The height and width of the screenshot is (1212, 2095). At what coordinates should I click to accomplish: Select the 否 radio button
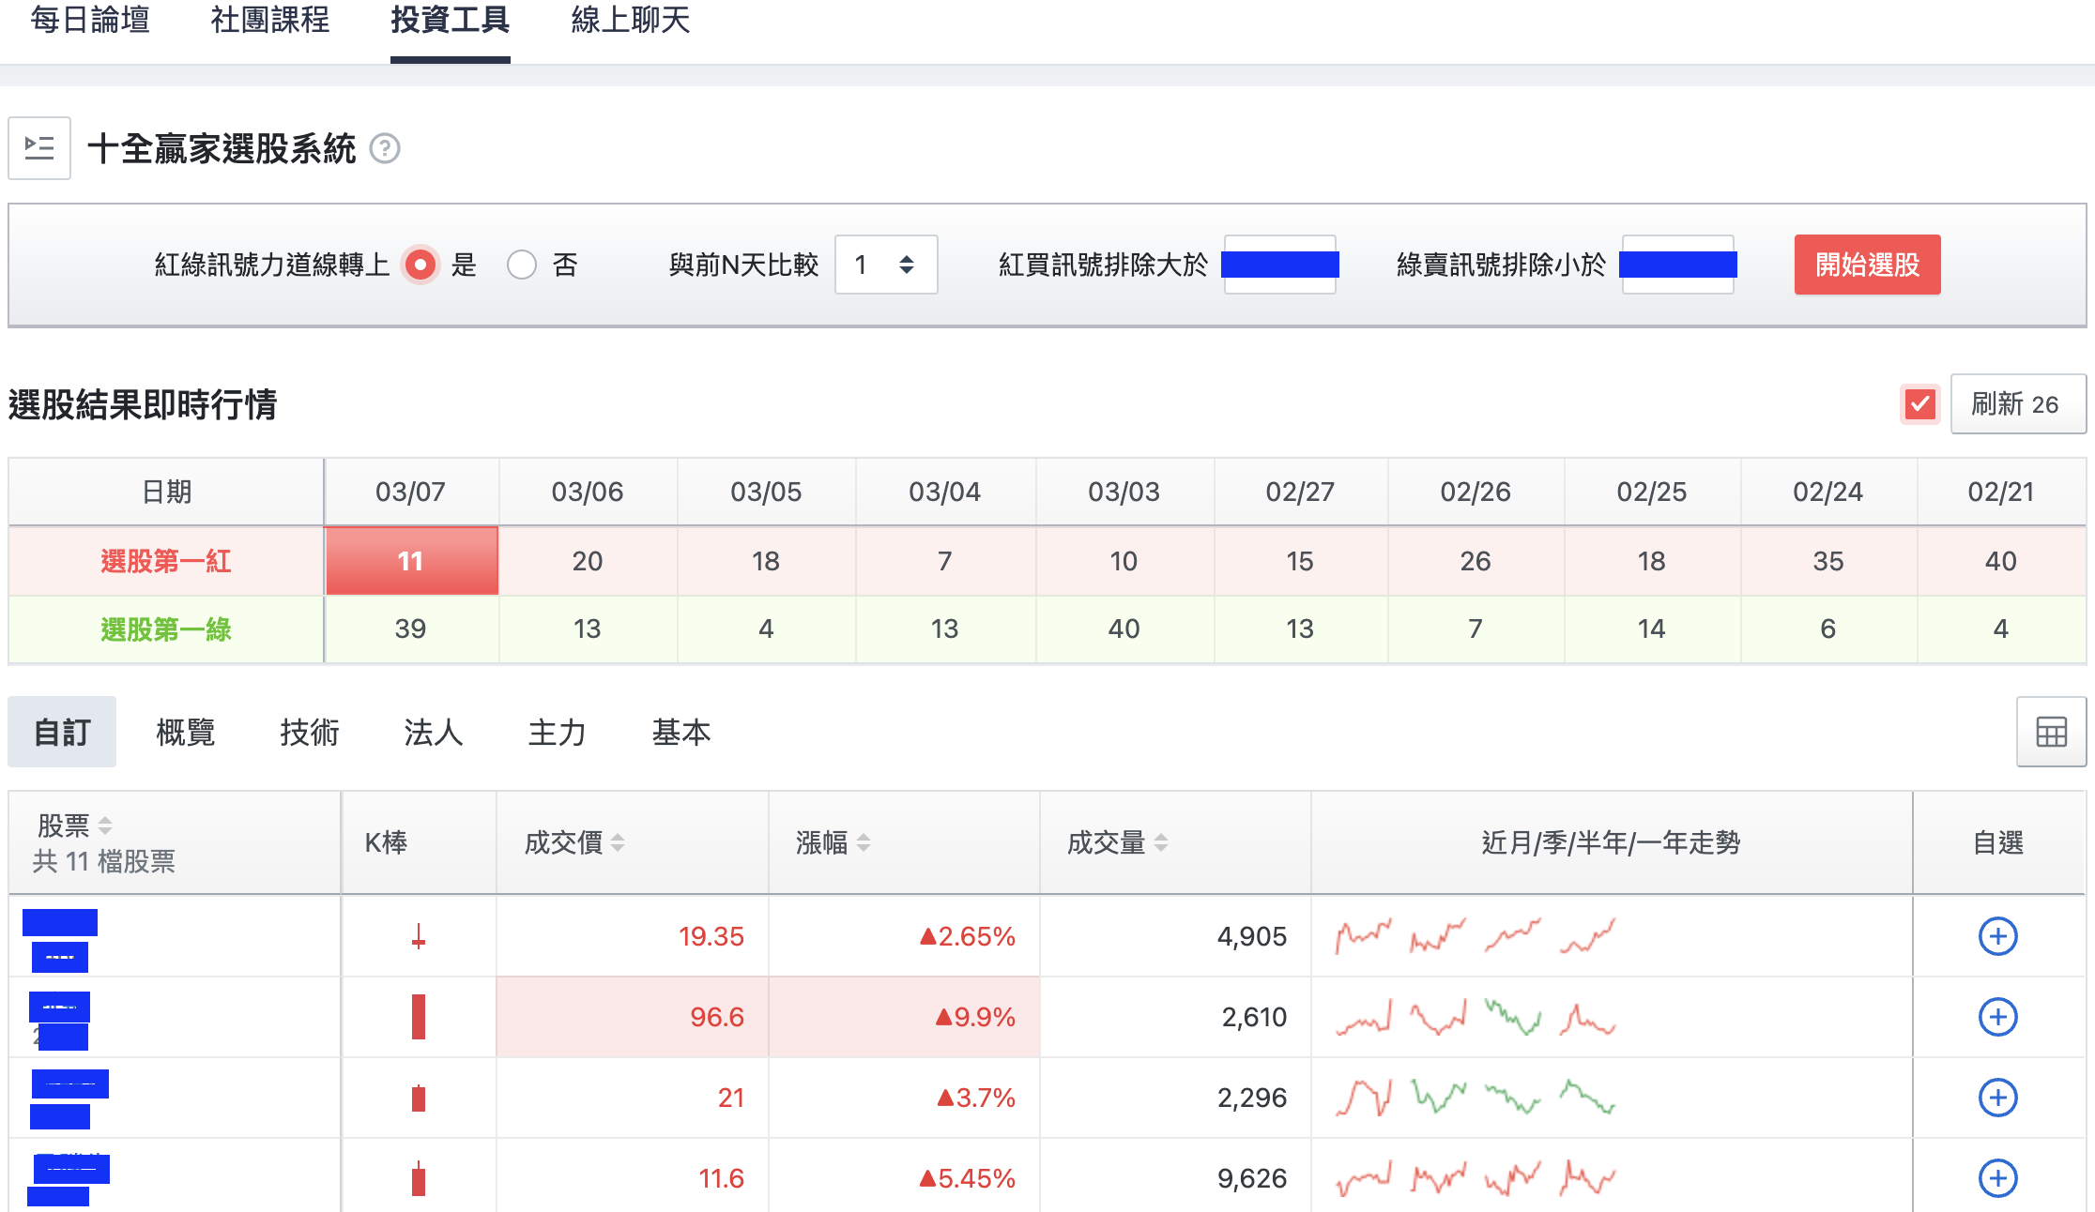(523, 265)
